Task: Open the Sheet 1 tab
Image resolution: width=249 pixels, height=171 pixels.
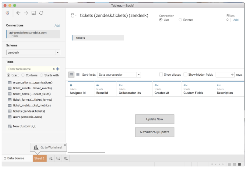Action: [39, 158]
